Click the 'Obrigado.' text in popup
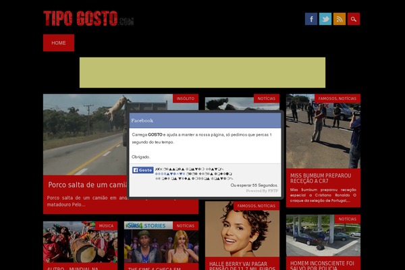 tap(141, 157)
